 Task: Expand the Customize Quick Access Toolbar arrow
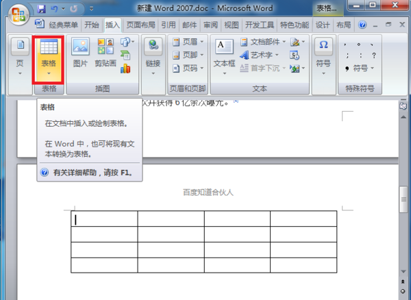[92, 9]
